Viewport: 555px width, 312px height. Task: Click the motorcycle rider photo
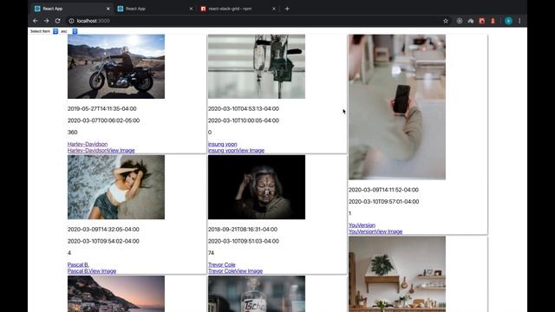click(116, 67)
